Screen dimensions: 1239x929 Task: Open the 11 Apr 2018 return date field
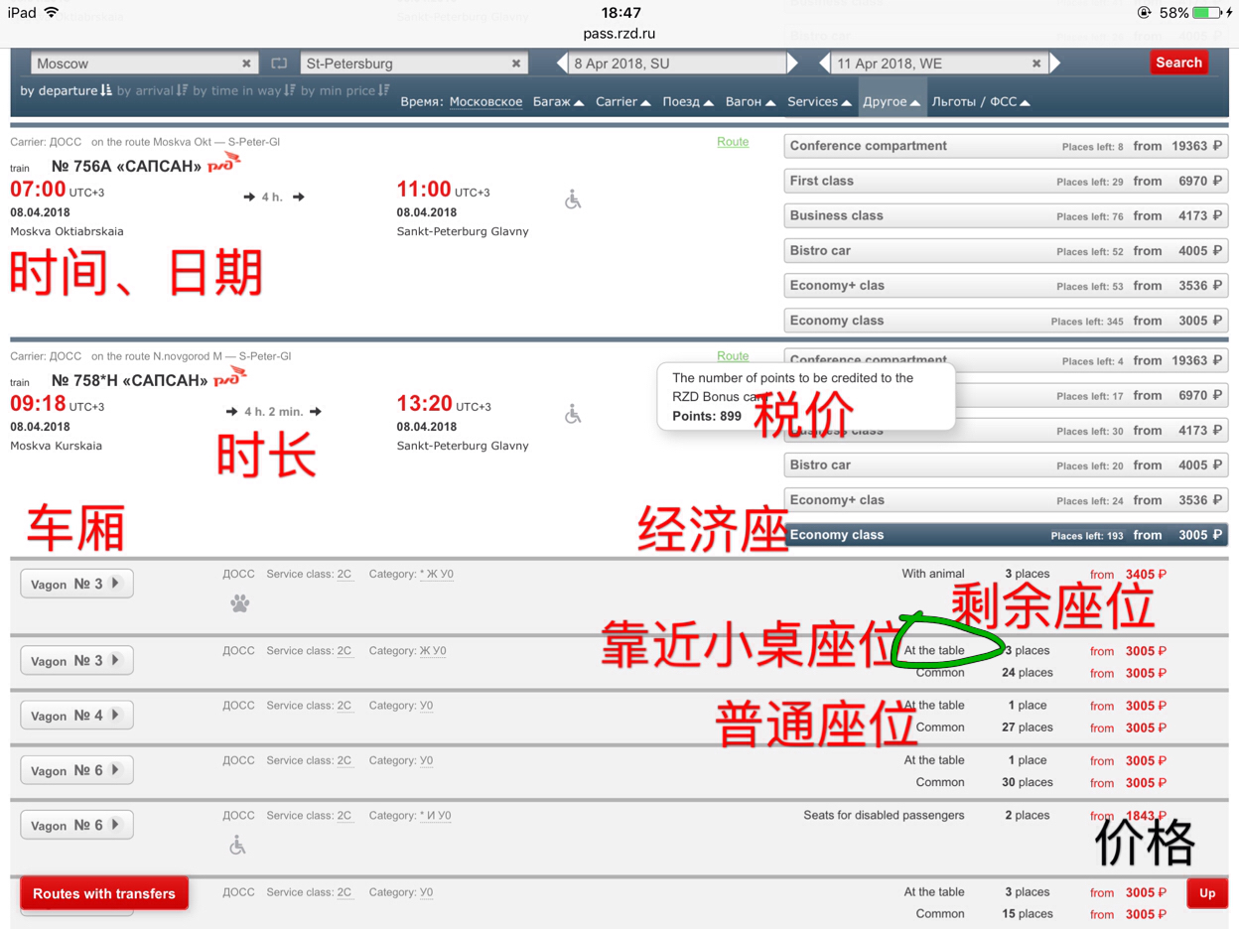(x=939, y=64)
